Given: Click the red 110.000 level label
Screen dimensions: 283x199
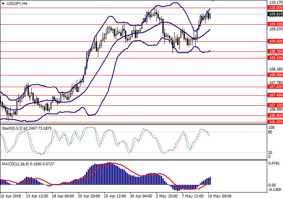Looking at the screenshot, I should (x=275, y=7).
